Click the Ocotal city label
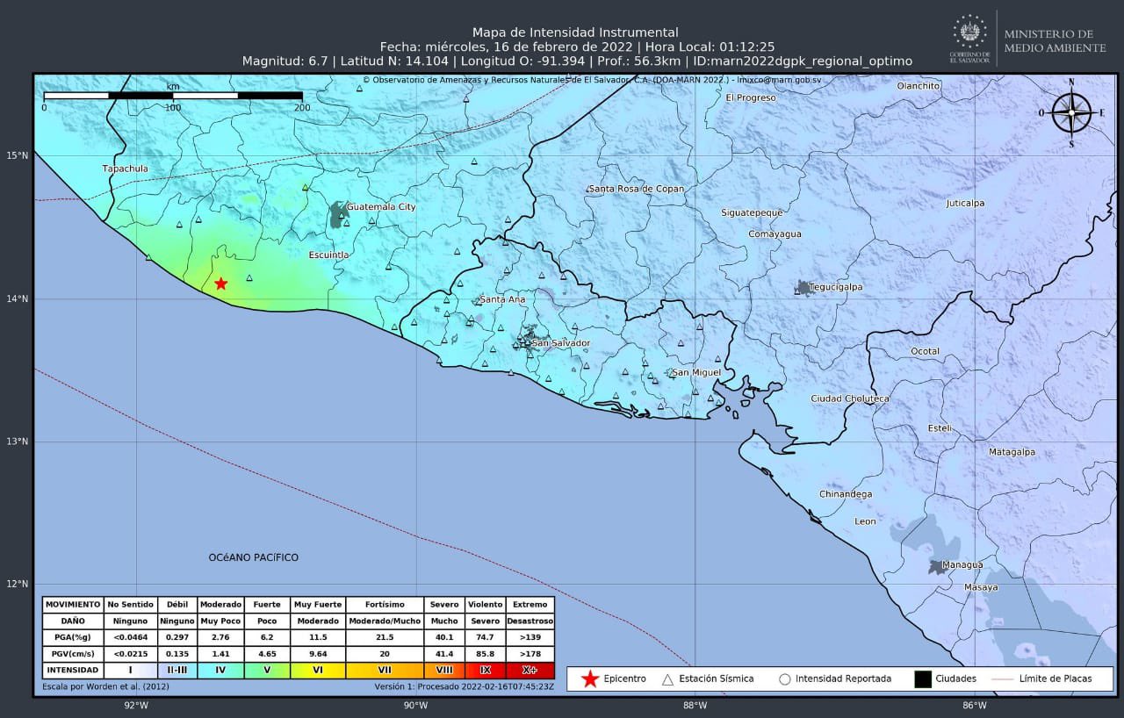Screen dimensions: 1124x718 point(925,351)
